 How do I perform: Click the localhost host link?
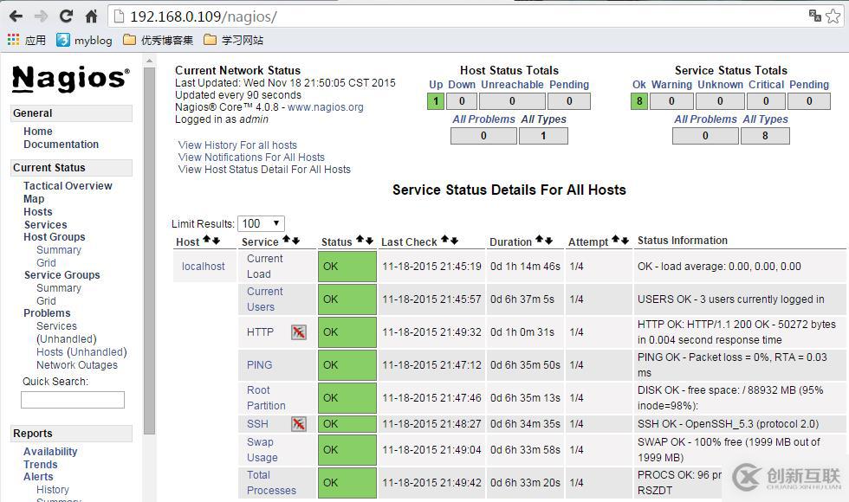pos(203,267)
